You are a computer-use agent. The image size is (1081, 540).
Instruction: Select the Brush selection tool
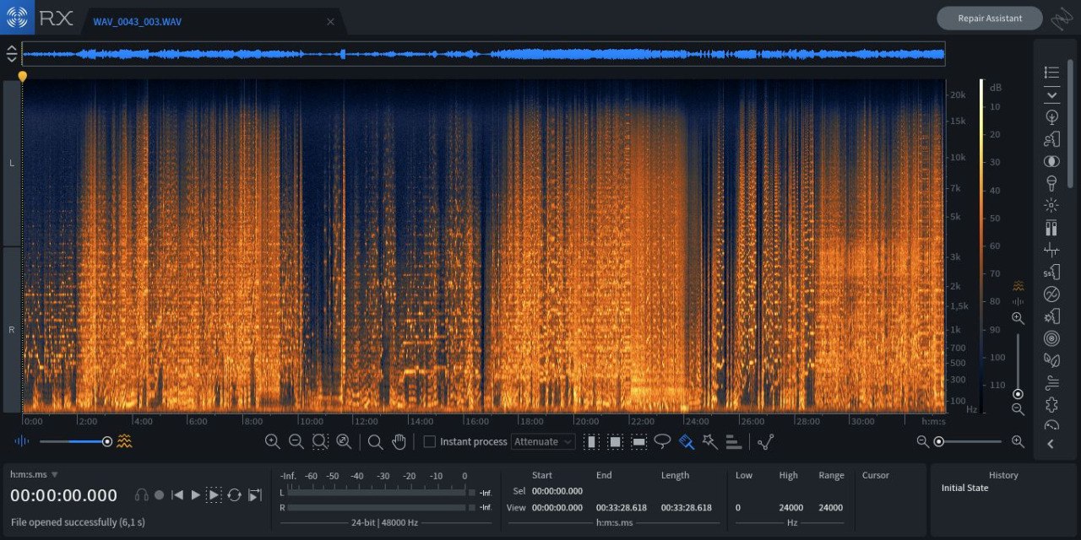click(687, 441)
